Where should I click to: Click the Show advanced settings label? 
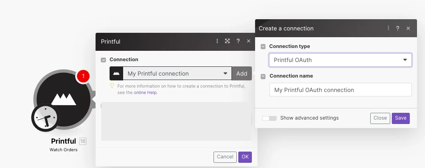coord(309,118)
